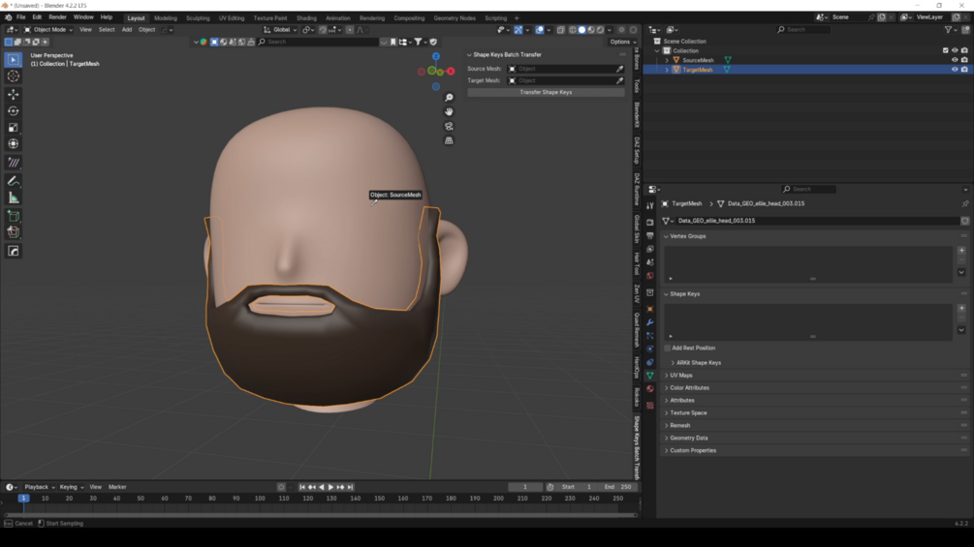Select the Move tool in toolbar

click(14, 94)
